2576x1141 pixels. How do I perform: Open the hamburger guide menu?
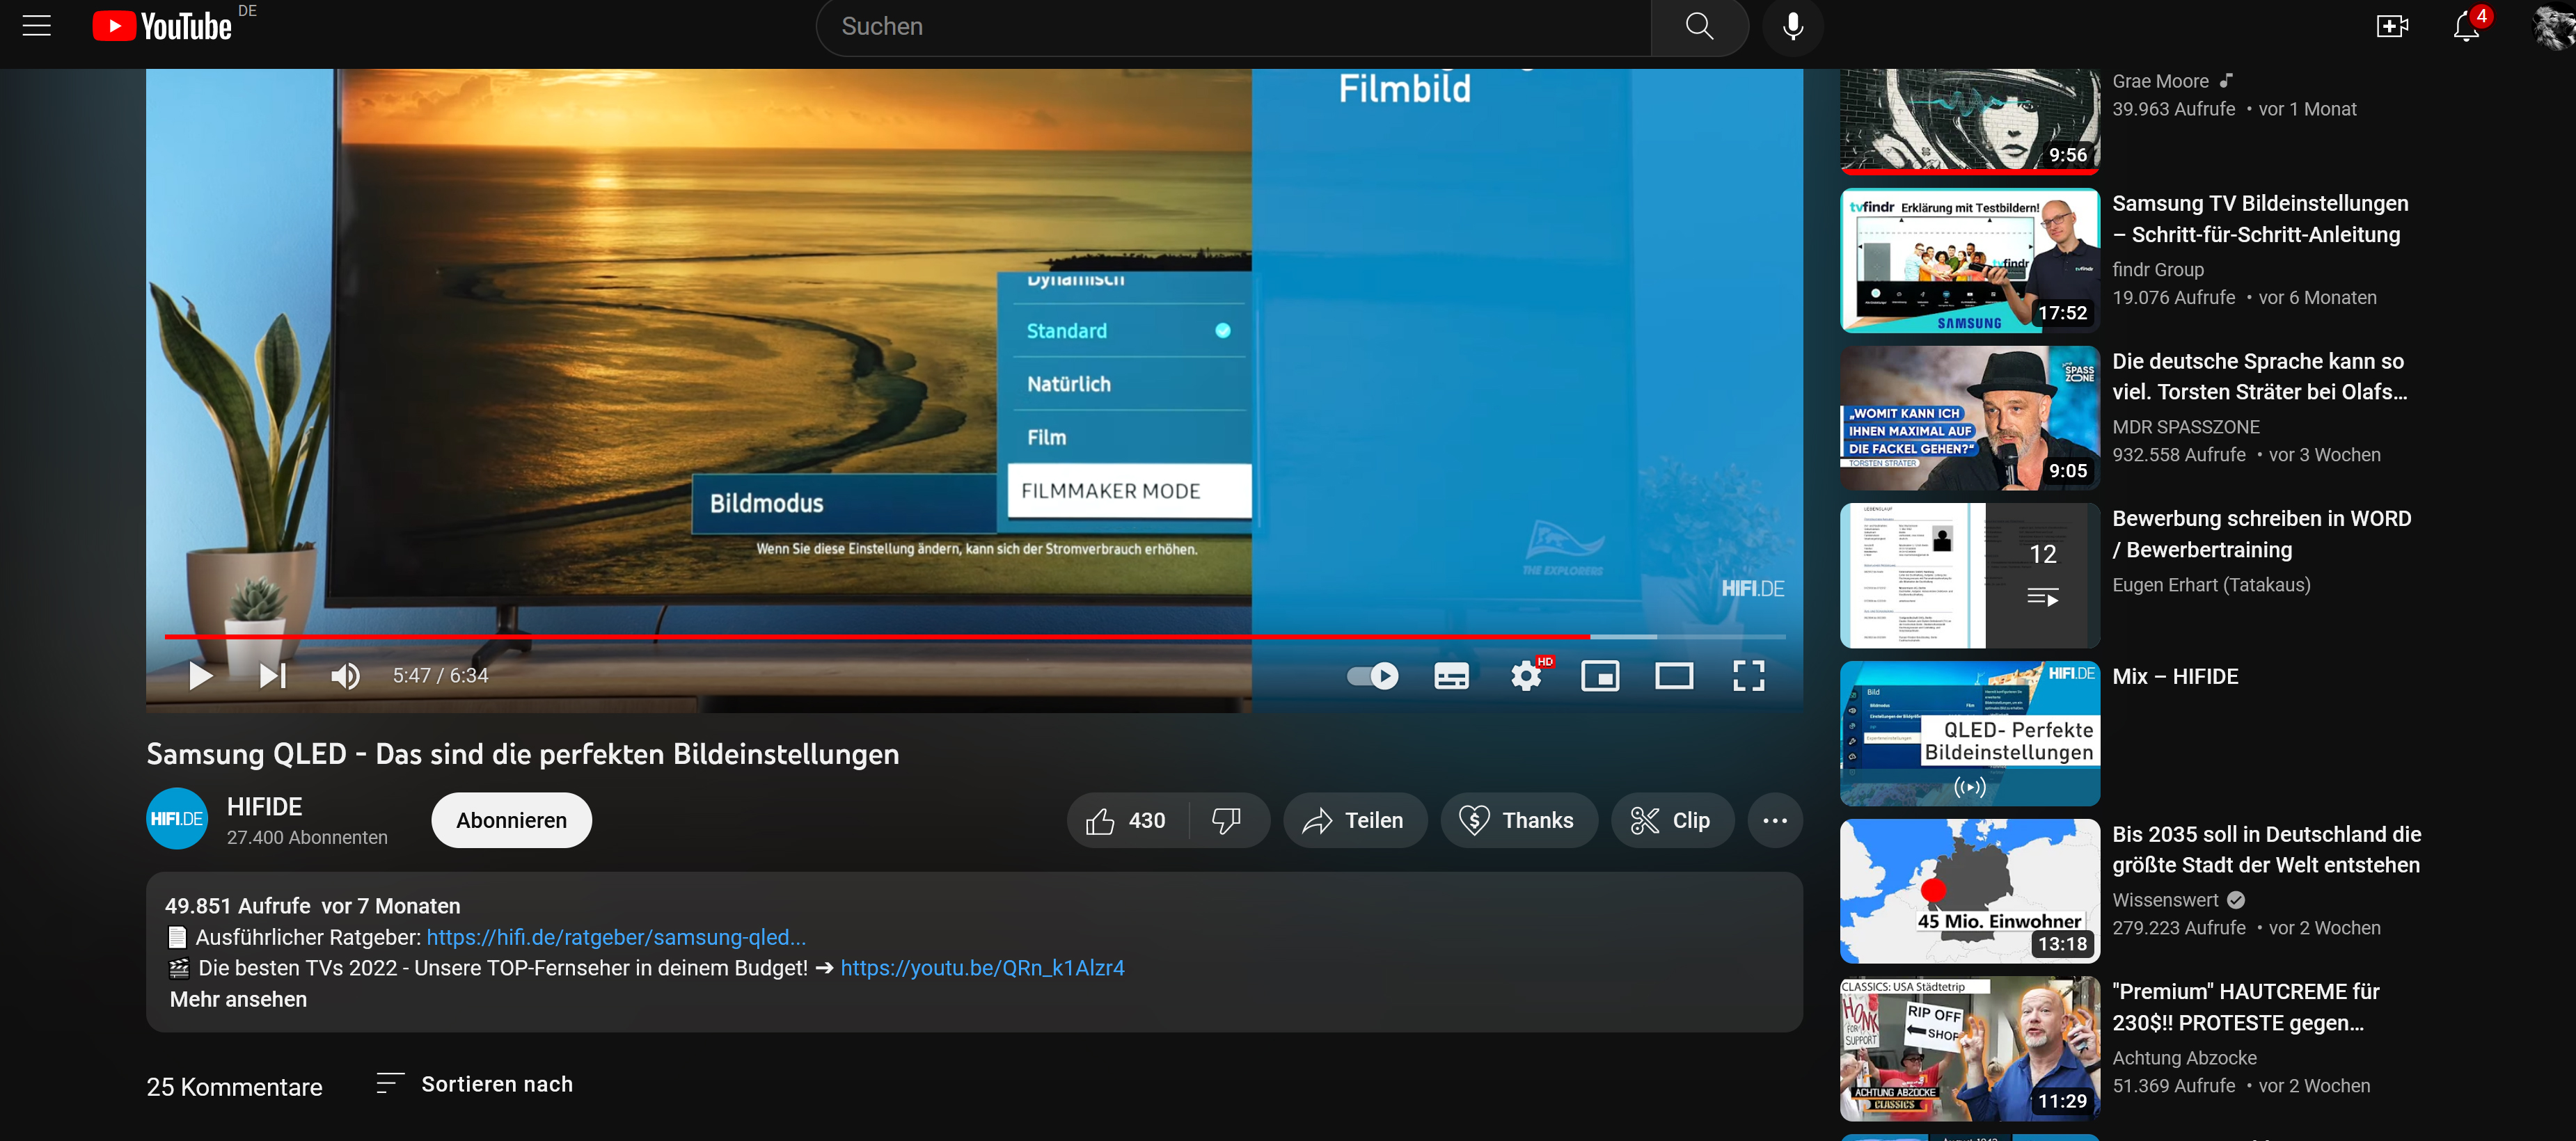(x=36, y=26)
